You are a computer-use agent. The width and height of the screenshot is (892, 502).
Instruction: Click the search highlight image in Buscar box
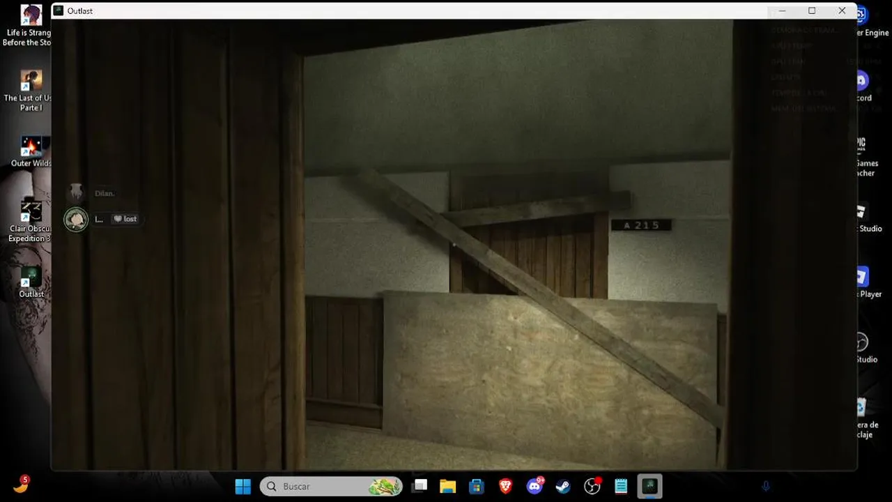pos(384,486)
